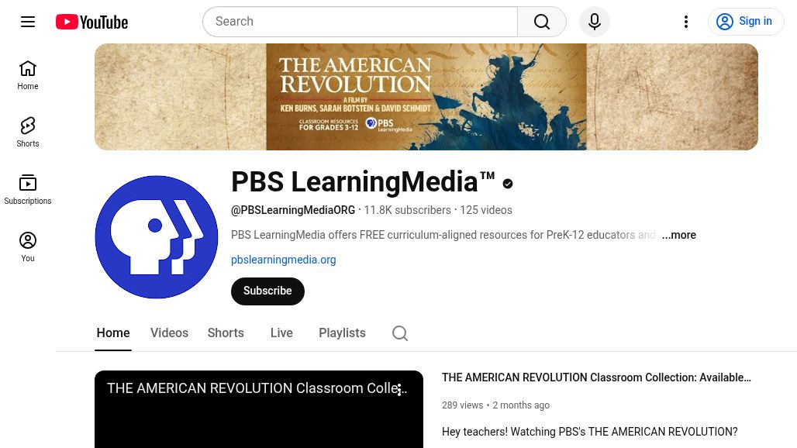The image size is (797, 448).
Task: Open the Playlists tab
Action: 342,333
